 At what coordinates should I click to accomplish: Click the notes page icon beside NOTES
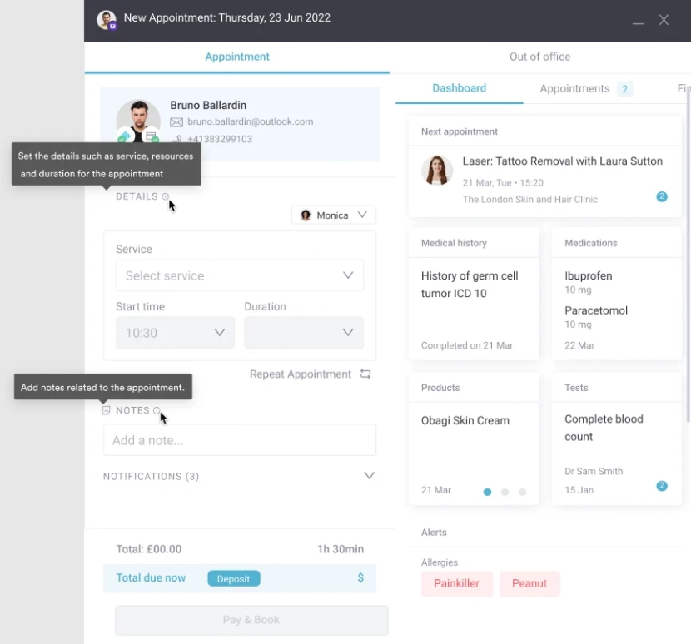click(106, 411)
